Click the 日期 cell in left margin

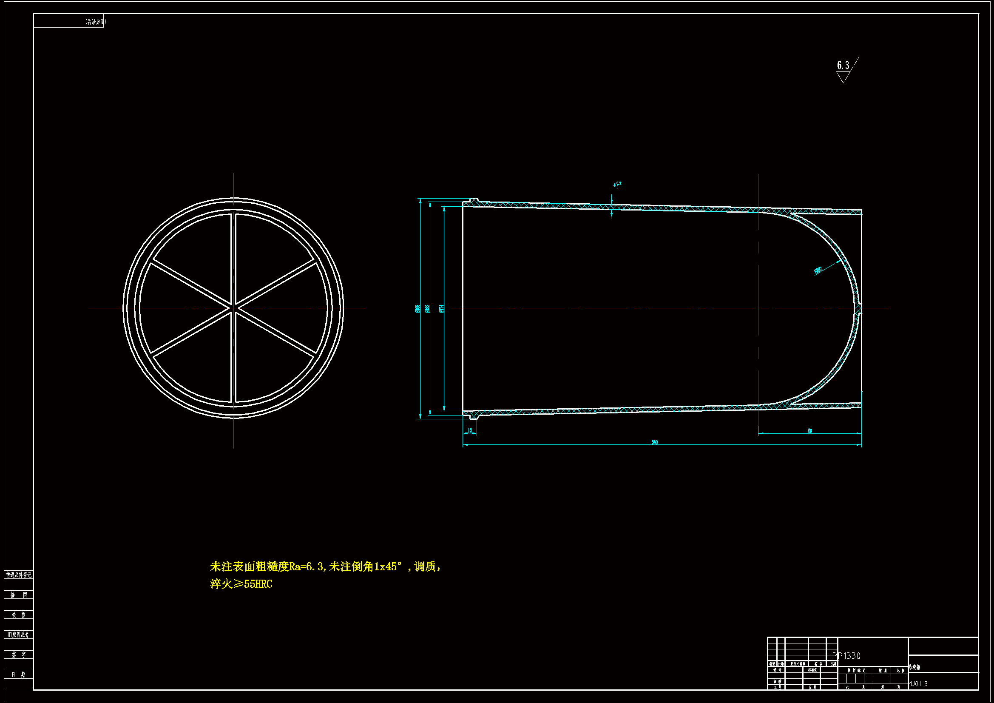(x=19, y=675)
